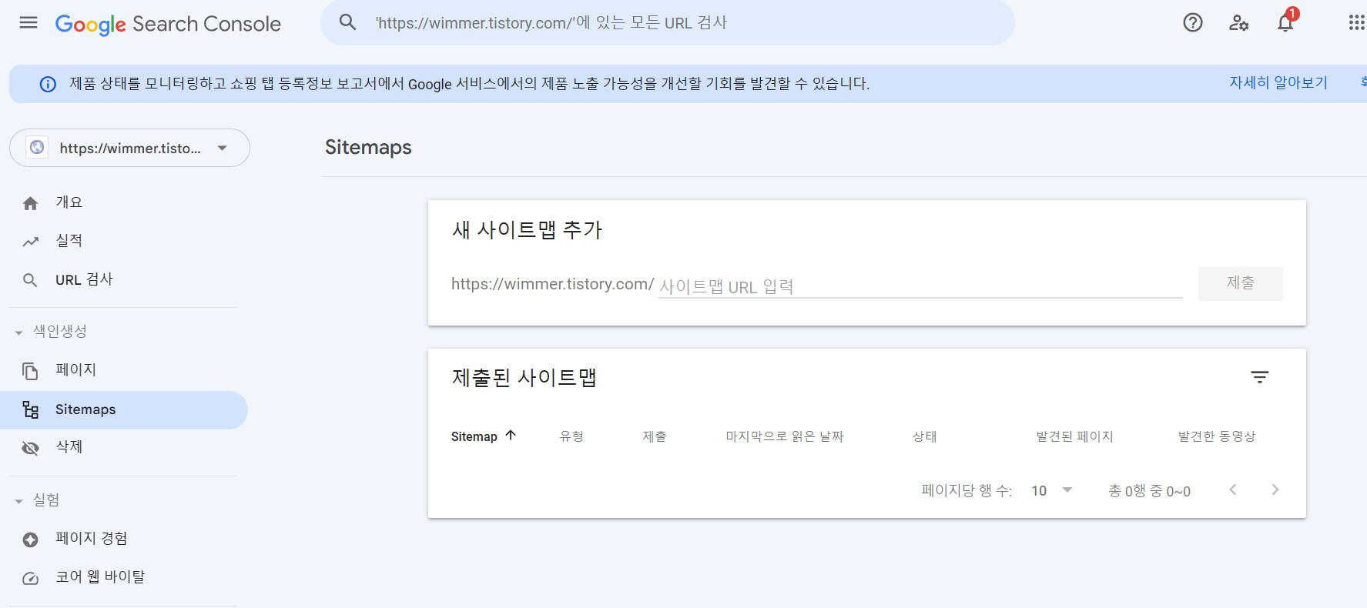Sort by 제출 column header
This screenshot has height=608, width=1367.
(x=655, y=436)
